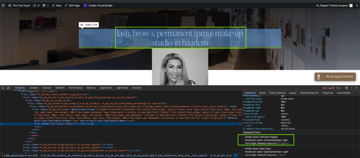Screen dimensions: 360x158
Task: Expand the text-align computed property
Action: click(x=244, y=114)
